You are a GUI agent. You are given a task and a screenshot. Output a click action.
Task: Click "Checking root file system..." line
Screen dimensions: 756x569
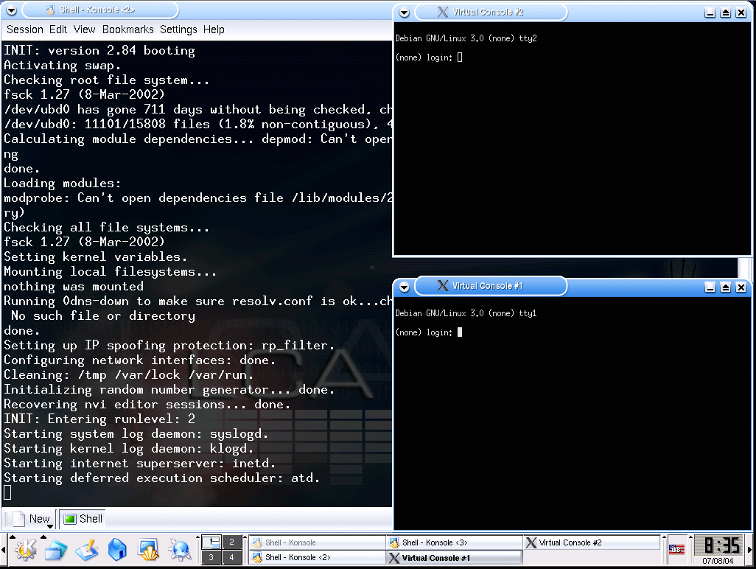pos(107,80)
